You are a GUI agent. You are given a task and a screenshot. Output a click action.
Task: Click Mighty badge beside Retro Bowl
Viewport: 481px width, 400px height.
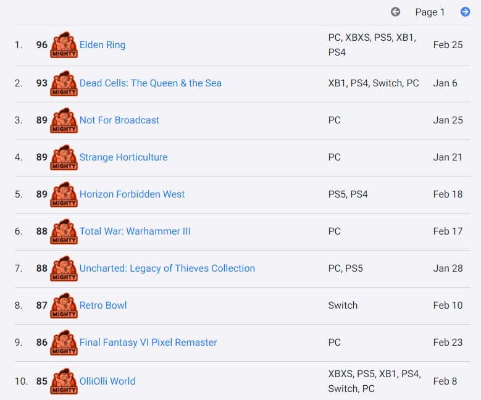[x=64, y=306]
